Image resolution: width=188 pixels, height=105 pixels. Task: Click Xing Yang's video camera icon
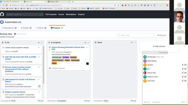pos(185,81)
